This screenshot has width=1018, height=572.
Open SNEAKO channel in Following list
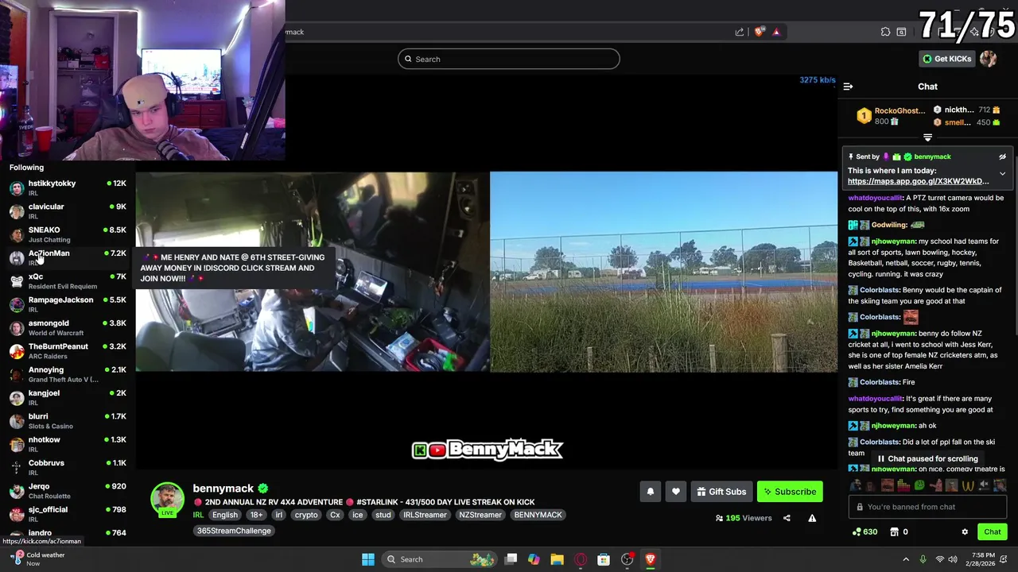click(x=68, y=234)
